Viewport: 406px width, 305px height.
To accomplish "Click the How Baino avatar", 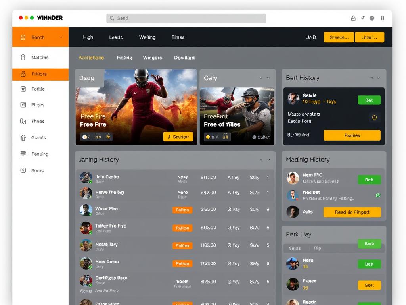I will tap(86, 263).
